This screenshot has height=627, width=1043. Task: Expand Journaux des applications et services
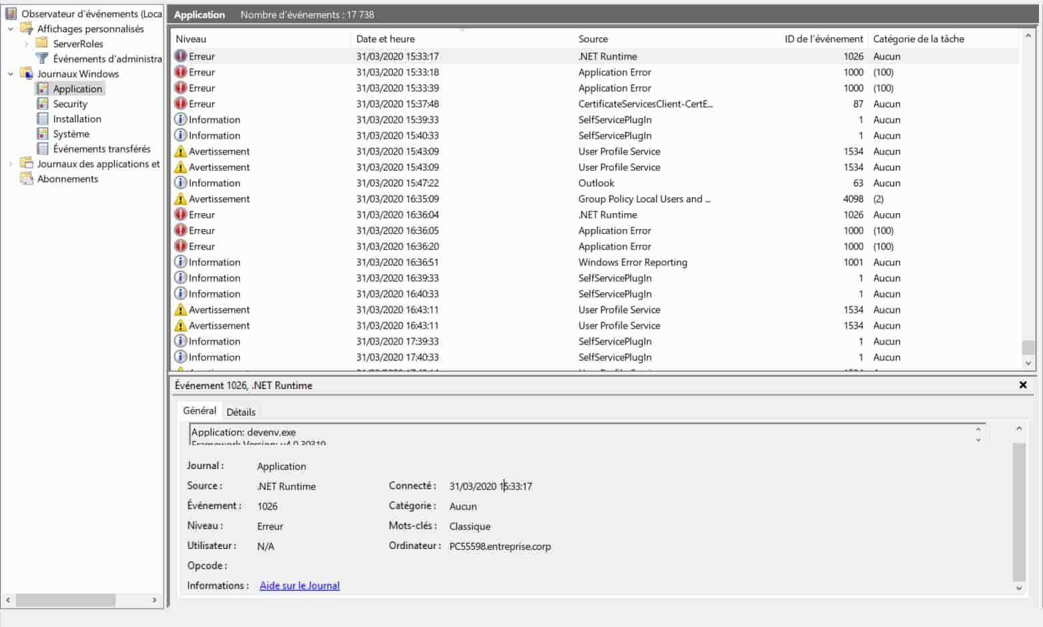coord(11,164)
